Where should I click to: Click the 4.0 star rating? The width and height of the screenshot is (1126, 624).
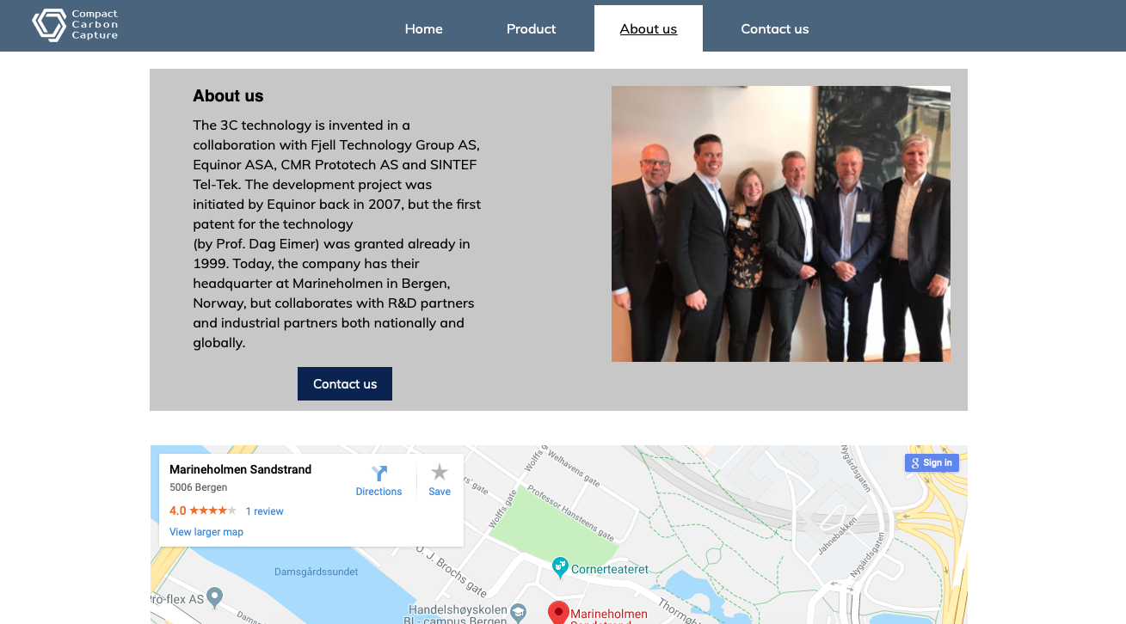pos(203,511)
